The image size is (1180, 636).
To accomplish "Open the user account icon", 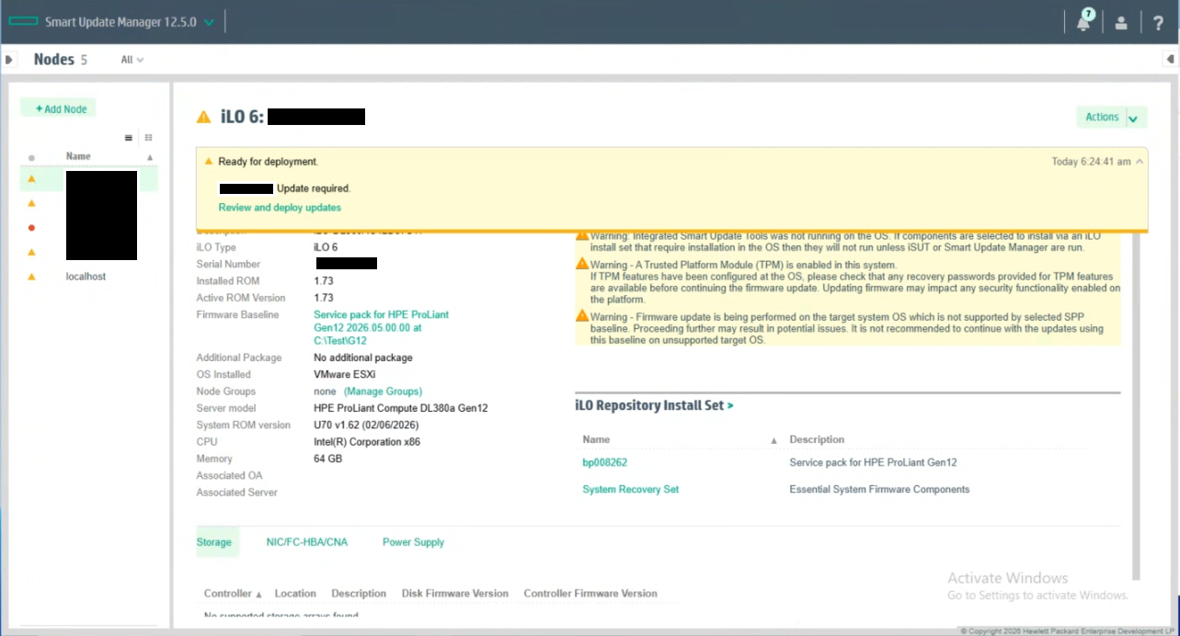I will 1121,23.
